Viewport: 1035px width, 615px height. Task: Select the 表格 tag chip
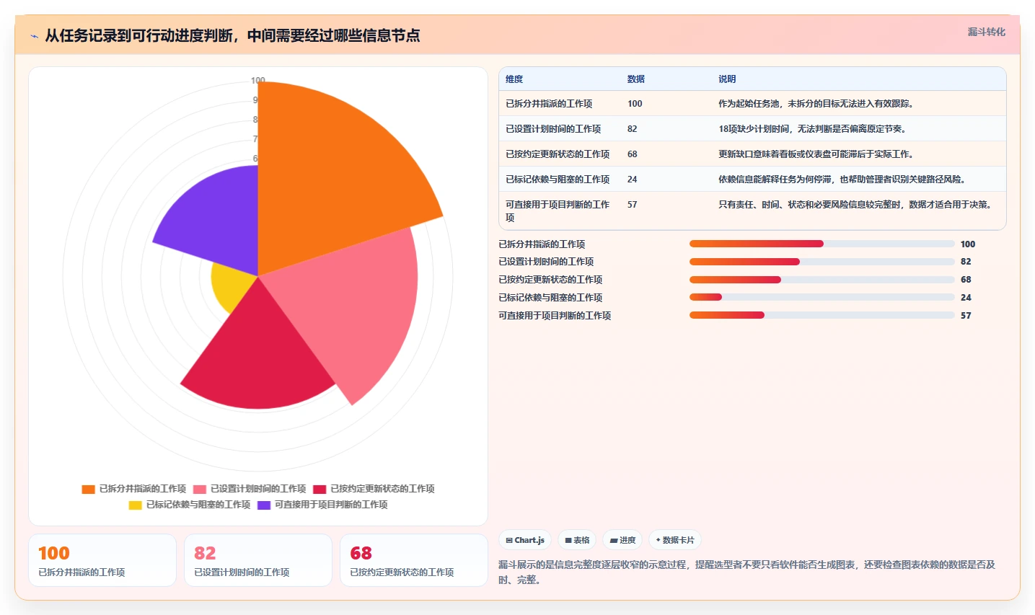pos(577,540)
